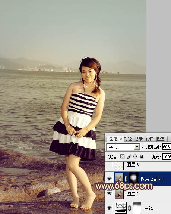171x214 pixels.
Task: Switch to the 图层 tab
Action: click(113, 139)
